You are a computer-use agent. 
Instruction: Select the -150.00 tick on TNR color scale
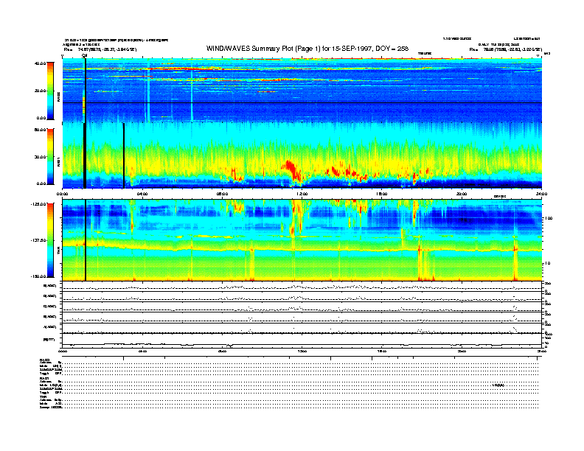tap(38, 276)
